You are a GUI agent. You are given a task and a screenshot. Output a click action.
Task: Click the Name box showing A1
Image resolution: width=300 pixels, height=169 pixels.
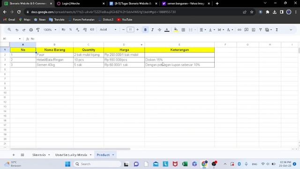click(x=11, y=38)
